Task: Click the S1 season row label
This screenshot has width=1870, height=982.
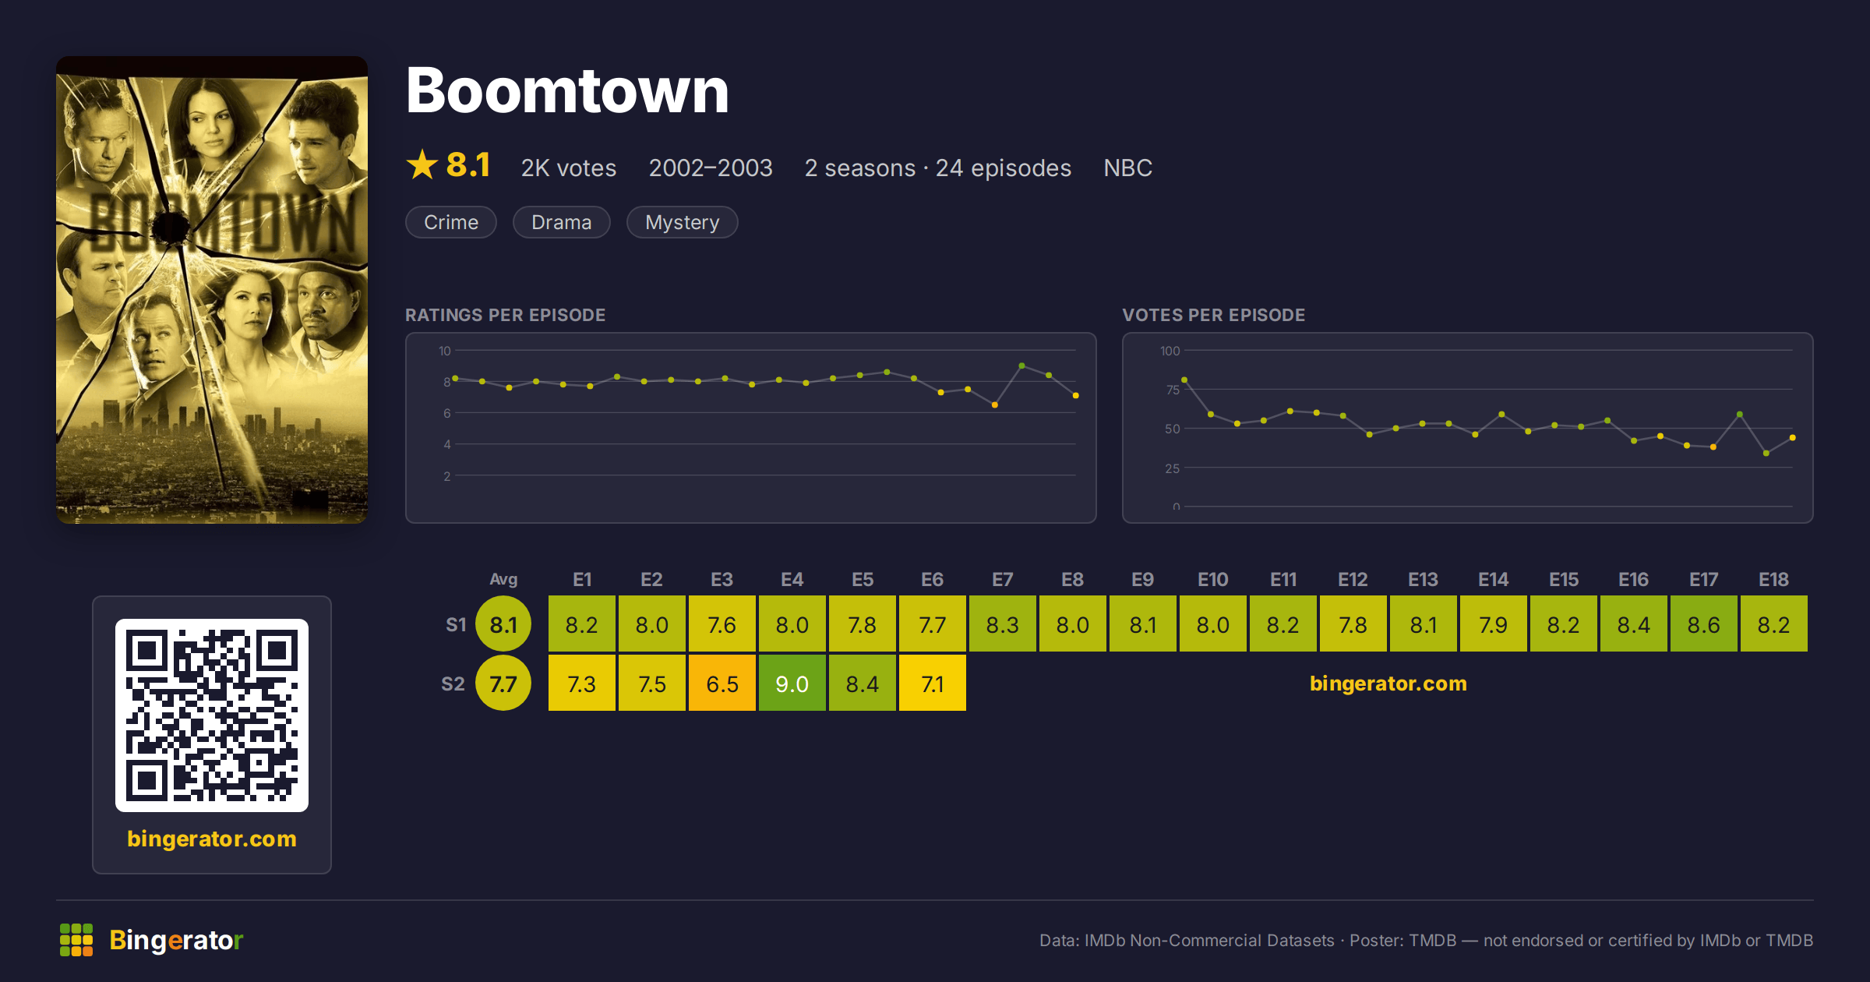Action: coord(456,624)
